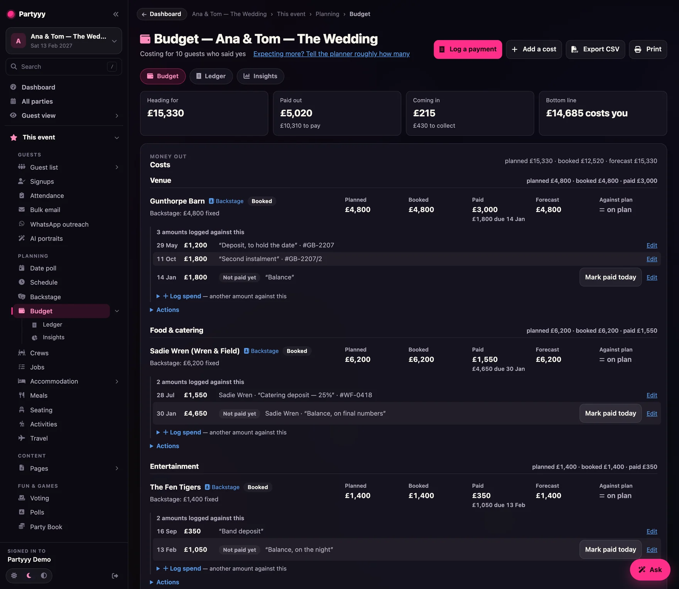The height and width of the screenshot is (589, 679).
Task: Switch to the Insights tab
Action: (x=260, y=76)
